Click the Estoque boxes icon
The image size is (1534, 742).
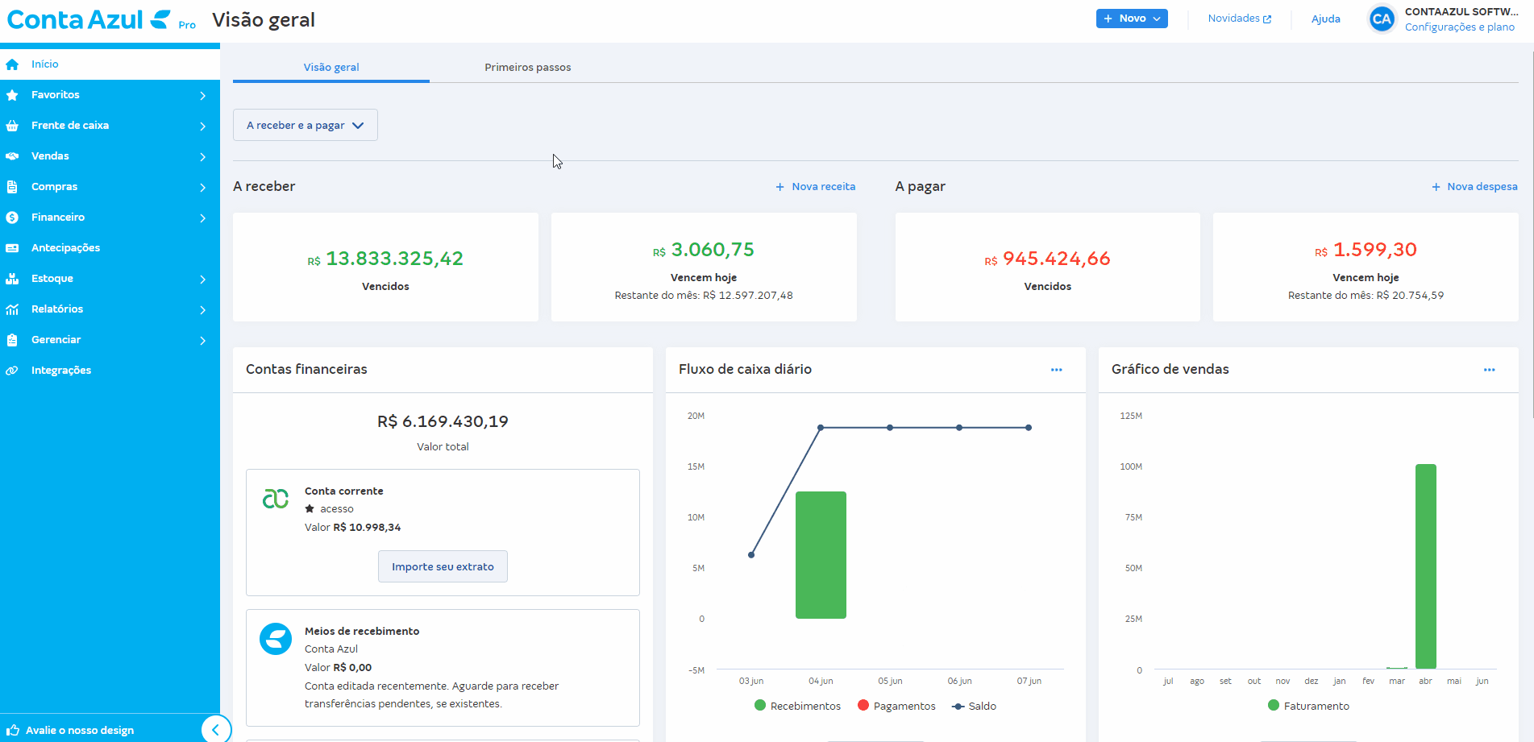(x=12, y=279)
